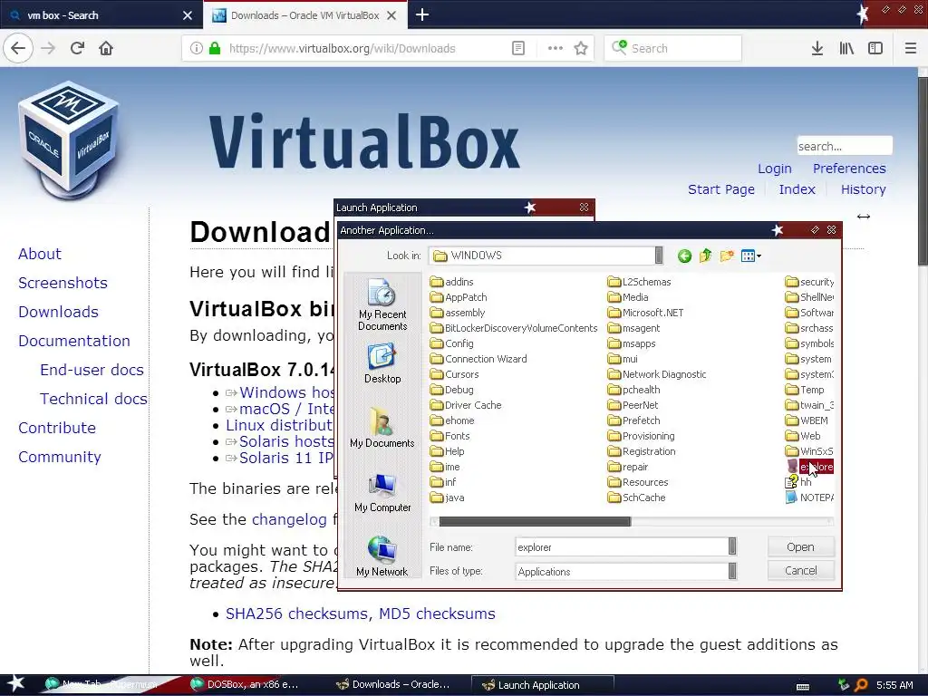Viewport: 928px width, 696px height.
Task: Open the Preferences link
Action: [x=849, y=169]
